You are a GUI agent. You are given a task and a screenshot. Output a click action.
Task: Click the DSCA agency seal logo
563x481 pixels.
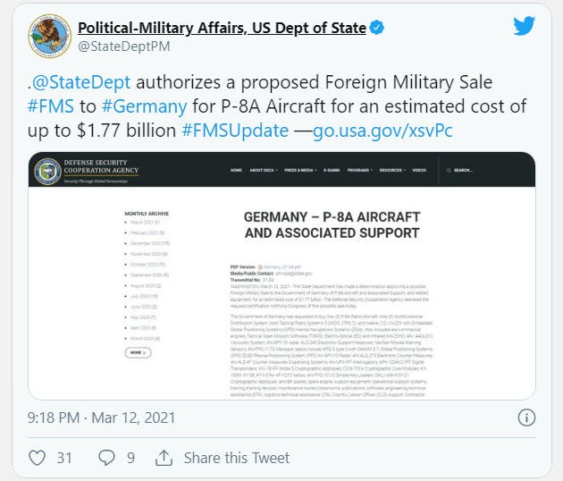point(47,171)
